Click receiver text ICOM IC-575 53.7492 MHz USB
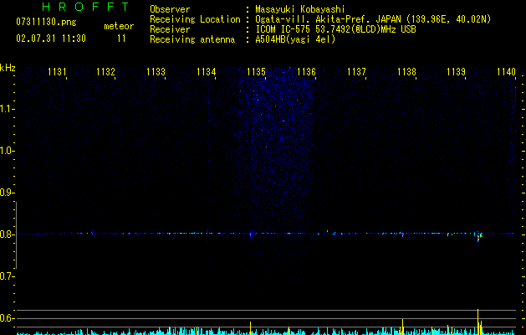The height and width of the screenshot is (335, 526). 335,29
